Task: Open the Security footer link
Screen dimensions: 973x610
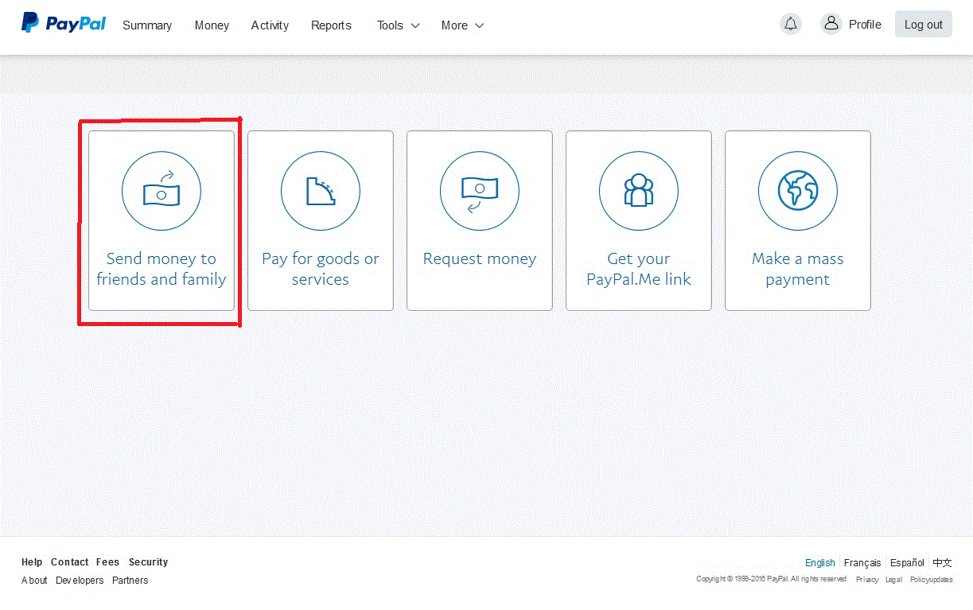Action: [149, 562]
